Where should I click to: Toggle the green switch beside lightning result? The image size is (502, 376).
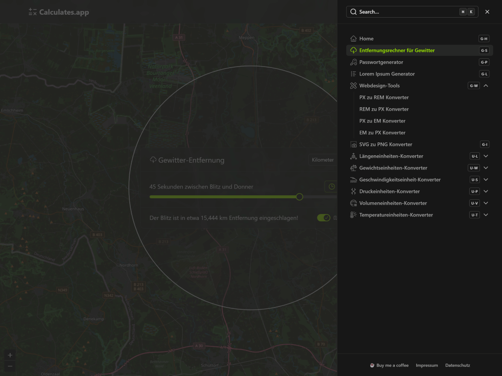pyautogui.click(x=324, y=218)
